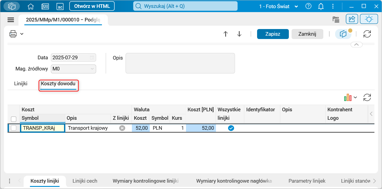Switch to the Koszty dowodu tab
The image size is (382, 189).
[x=58, y=83]
